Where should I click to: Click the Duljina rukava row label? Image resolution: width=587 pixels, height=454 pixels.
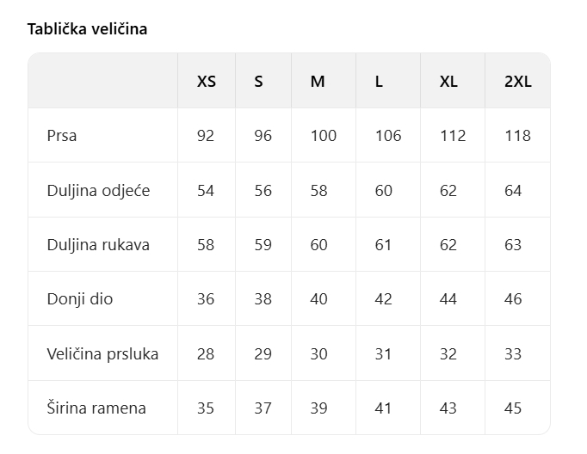pyautogui.click(x=98, y=245)
